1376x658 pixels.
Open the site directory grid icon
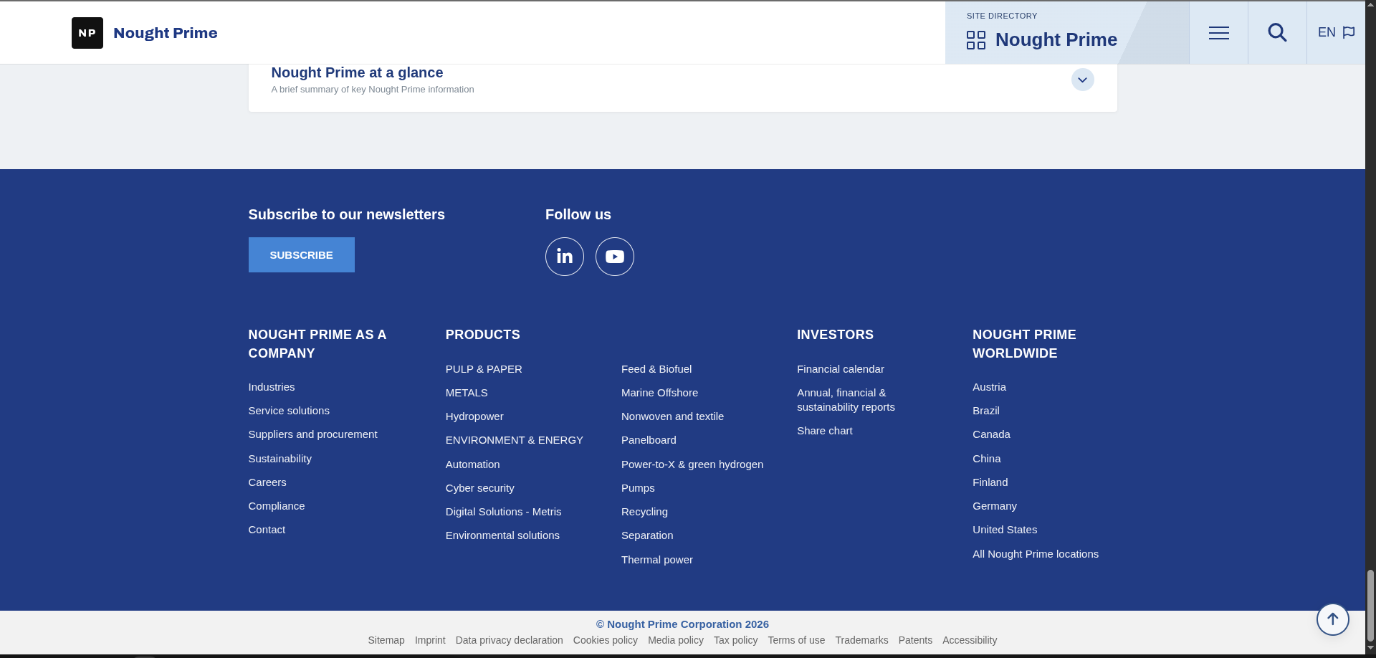point(975,40)
